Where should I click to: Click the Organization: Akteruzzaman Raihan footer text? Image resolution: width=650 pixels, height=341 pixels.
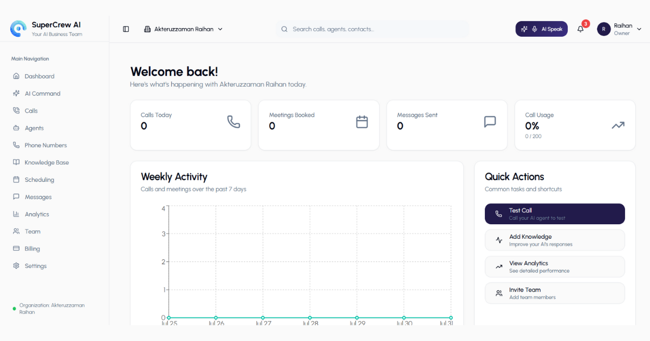pos(52,309)
